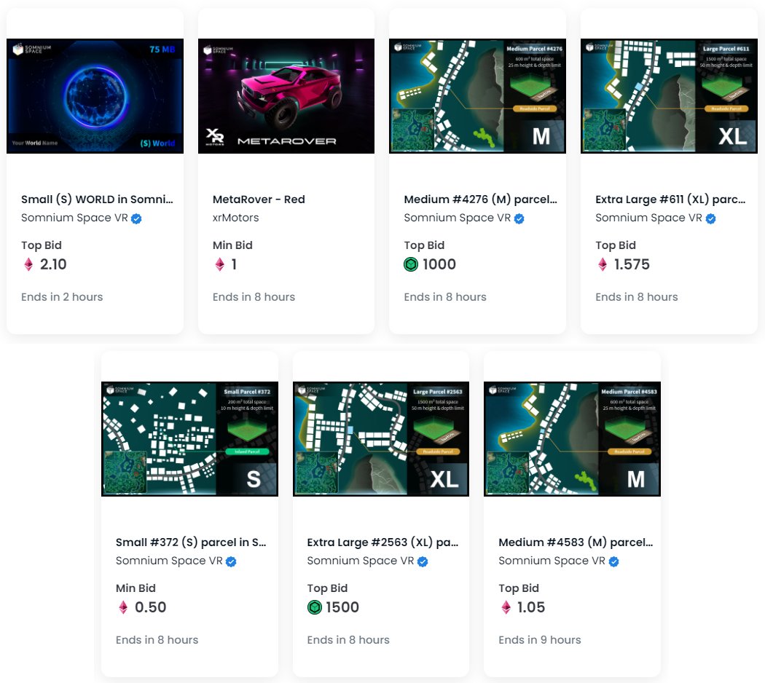Open the MetaRover red truck thumbnail

point(286,96)
